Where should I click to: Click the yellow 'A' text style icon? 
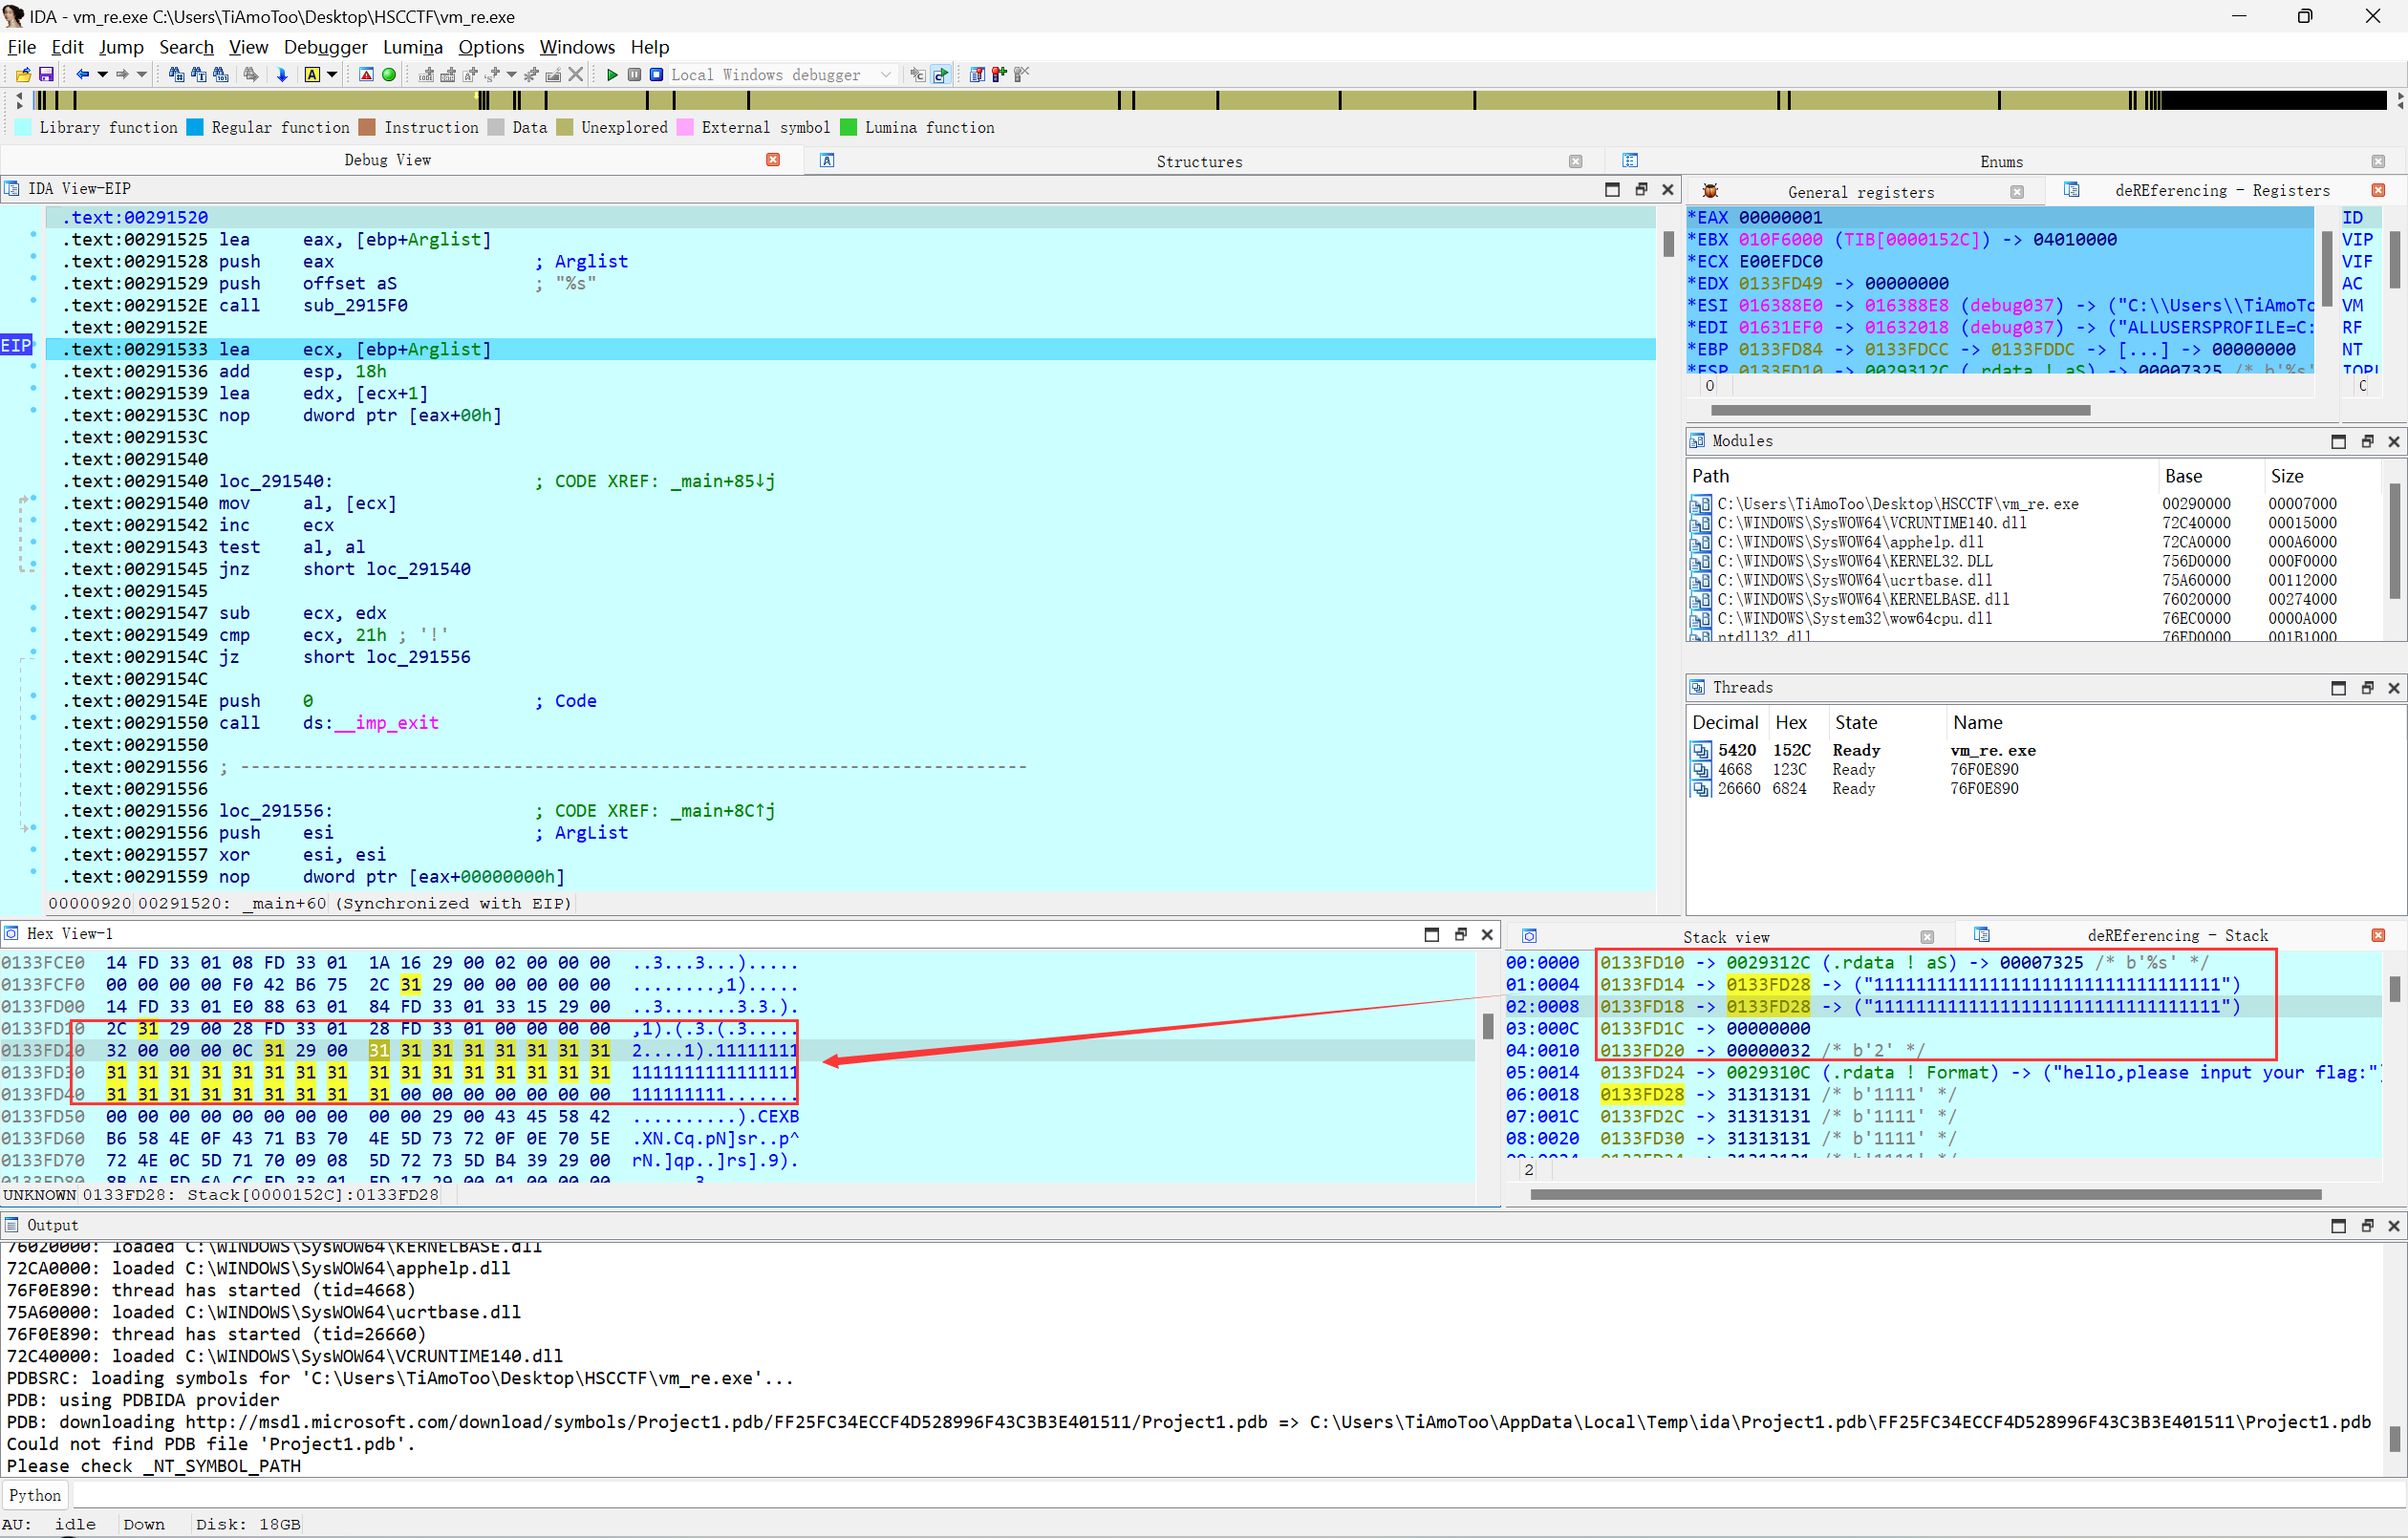pos(312,75)
